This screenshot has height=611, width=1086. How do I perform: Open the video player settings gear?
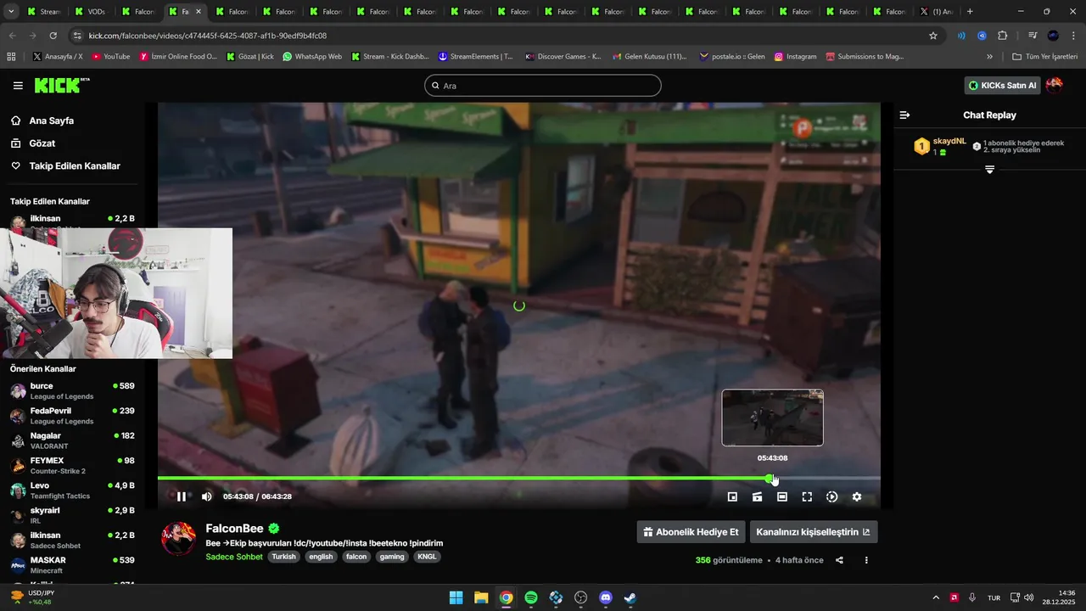[x=857, y=497]
